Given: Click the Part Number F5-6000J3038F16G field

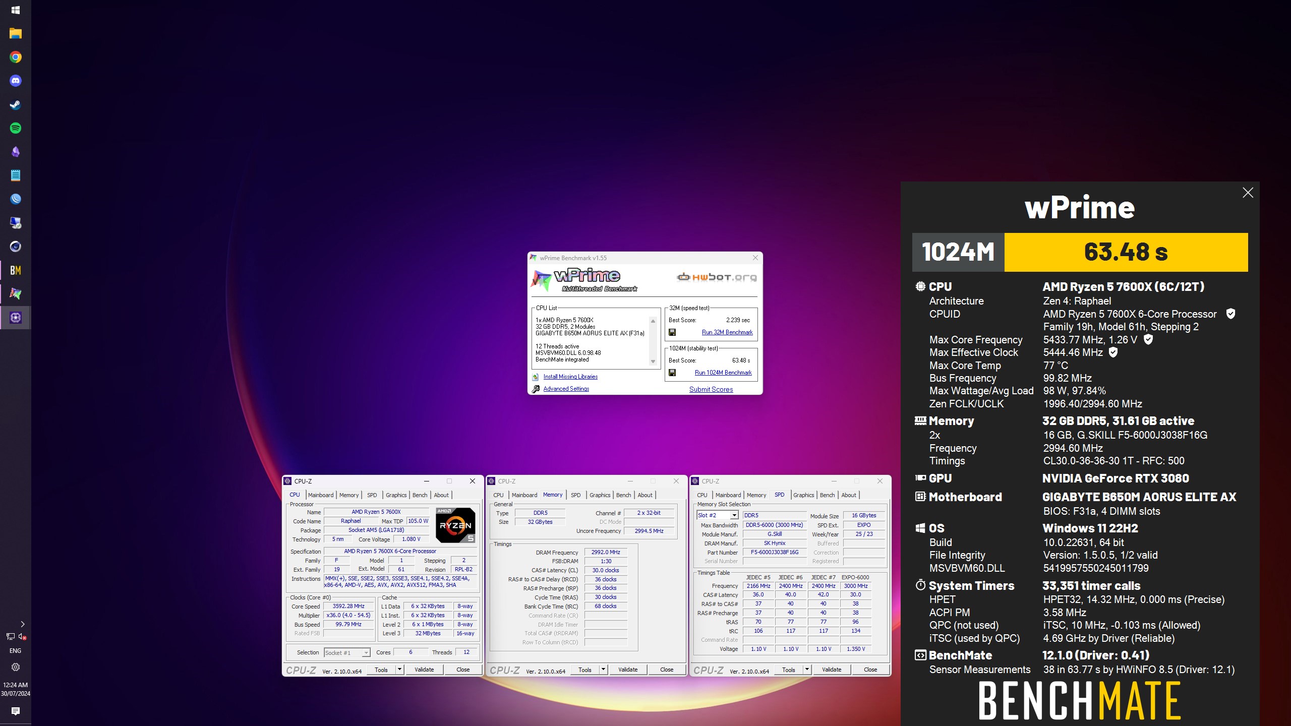Looking at the screenshot, I should coord(775,552).
